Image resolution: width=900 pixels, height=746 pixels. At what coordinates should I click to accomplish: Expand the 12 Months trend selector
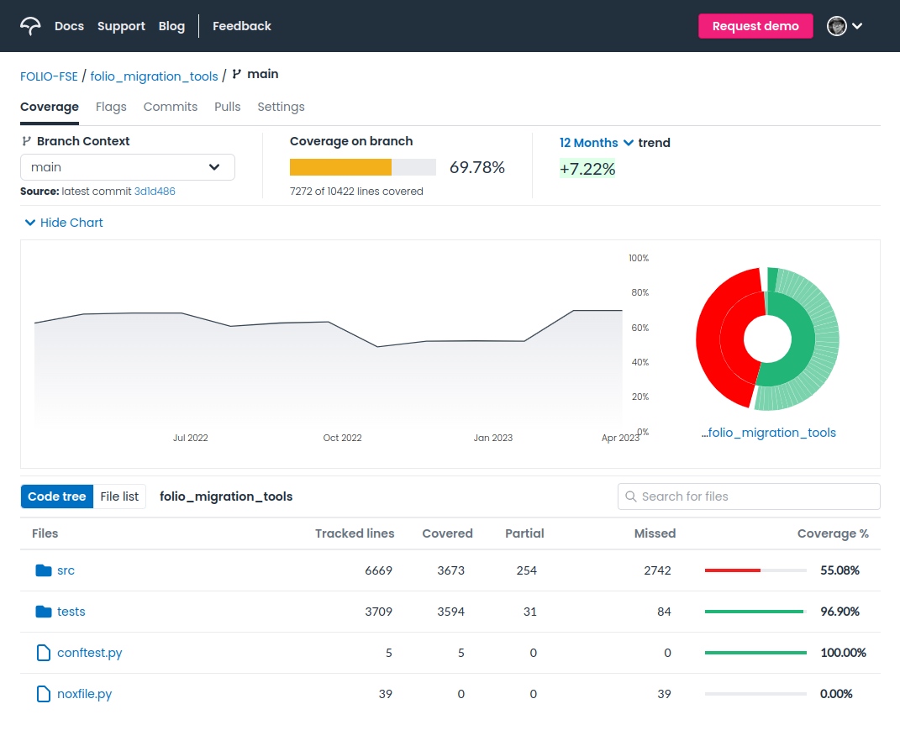597,142
